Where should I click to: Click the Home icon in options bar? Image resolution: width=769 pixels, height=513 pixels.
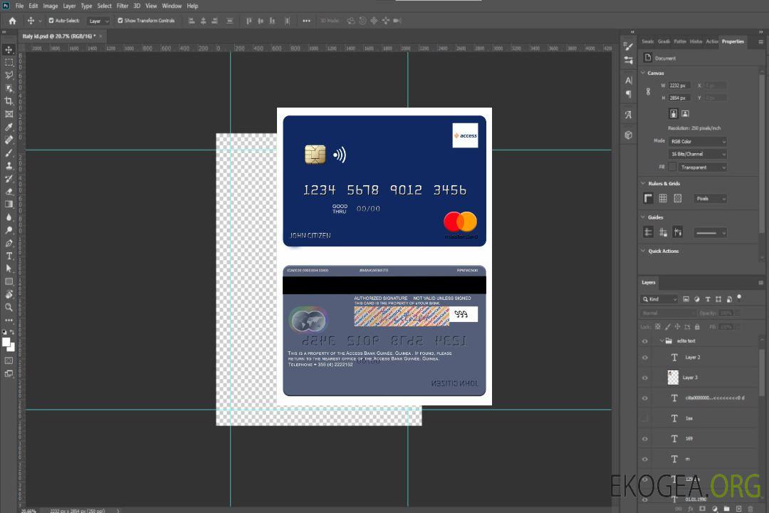tap(12, 21)
